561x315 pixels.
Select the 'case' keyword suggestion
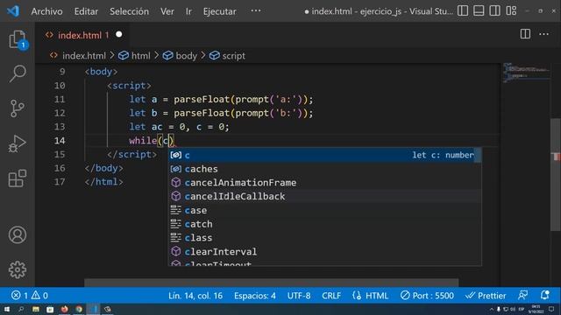click(324, 210)
